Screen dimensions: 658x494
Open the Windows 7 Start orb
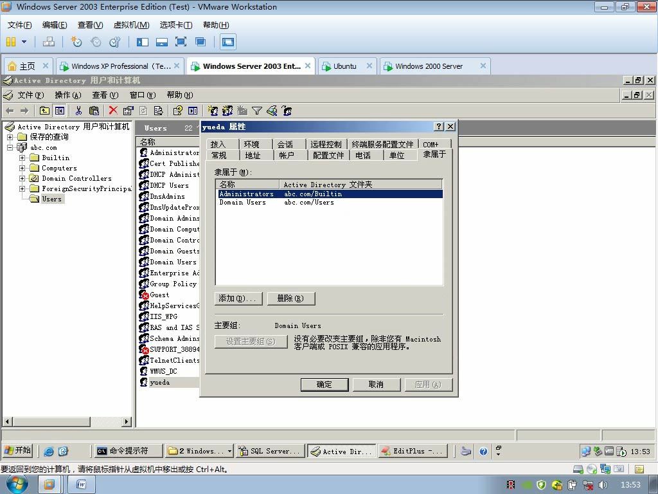coord(17,484)
